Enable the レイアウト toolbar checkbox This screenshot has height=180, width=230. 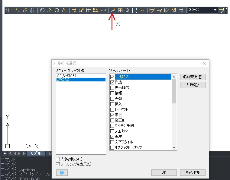point(112,109)
